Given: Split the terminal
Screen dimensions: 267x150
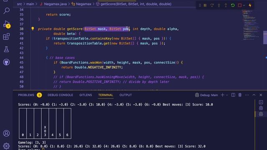Looking at the screenshot, I should pyautogui.click(x=233, y=95).
